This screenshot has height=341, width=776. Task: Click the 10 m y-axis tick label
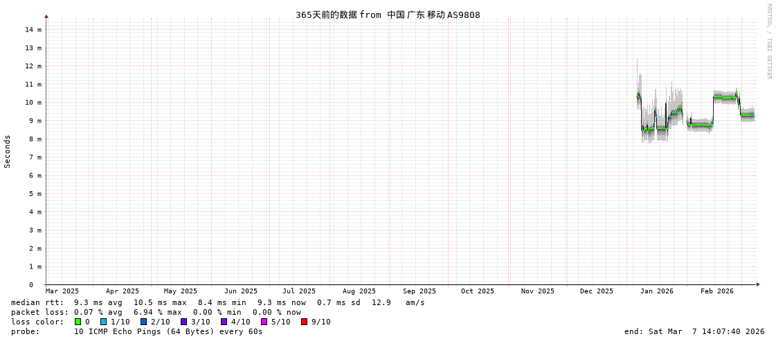(33, 102)
